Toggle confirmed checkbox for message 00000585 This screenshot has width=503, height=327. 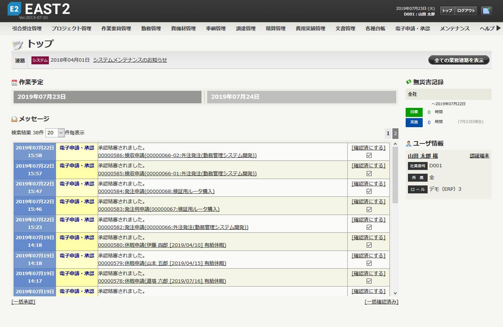[369, 173]
